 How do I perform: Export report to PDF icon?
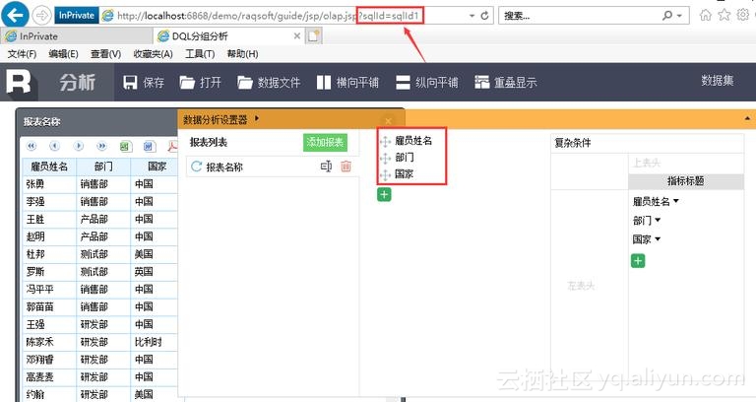coord(172,146)
